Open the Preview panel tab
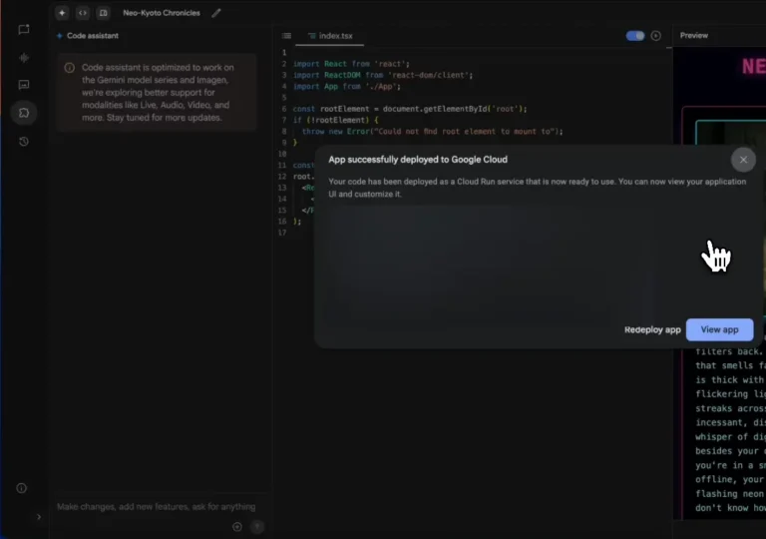The width and height of the screenshot is (766, 539). [694, 35]
